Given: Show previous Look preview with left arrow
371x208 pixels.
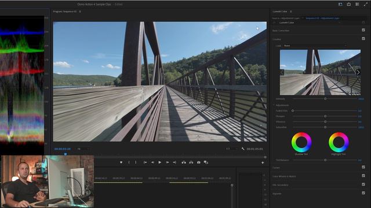Looking at the screenshot, I should [282, 72].
